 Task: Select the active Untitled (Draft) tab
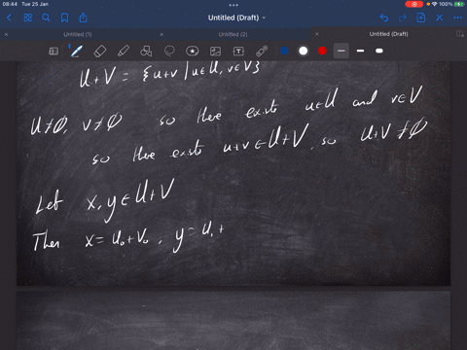click(x=388, y=34)
